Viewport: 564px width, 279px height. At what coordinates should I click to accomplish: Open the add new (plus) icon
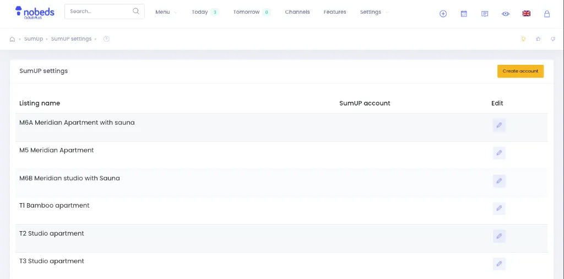pyautogui.click(x=443, y=14)
